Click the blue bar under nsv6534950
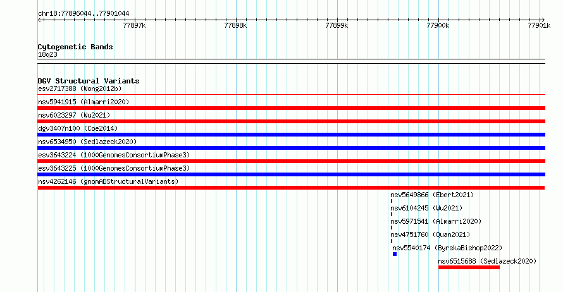 pos(291,148)
